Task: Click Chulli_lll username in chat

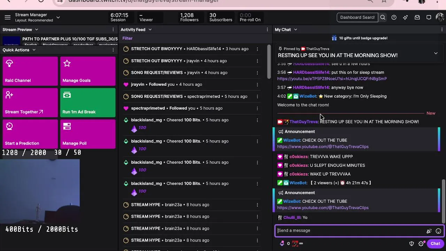Action: pyautogui.click(x=292, y=218)
